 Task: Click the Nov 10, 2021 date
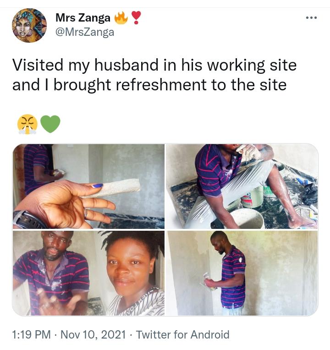(93, 334)
